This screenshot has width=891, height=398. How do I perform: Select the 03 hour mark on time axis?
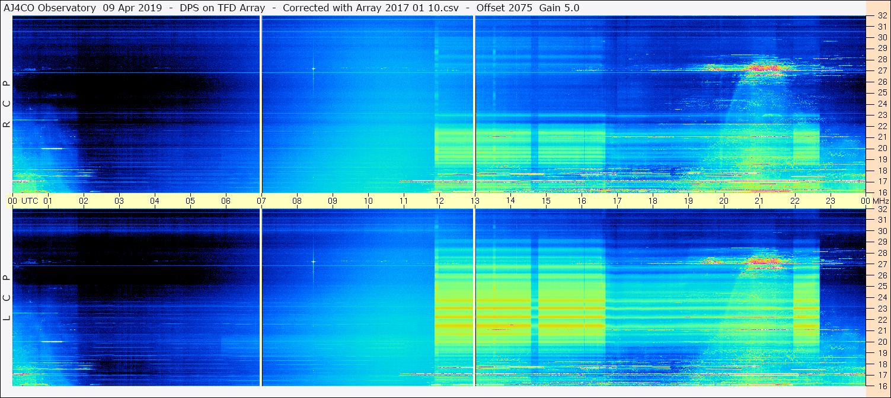[119, 201]
